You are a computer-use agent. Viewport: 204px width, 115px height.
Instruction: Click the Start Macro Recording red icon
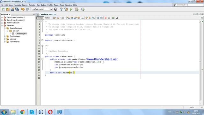click(106, 18)
